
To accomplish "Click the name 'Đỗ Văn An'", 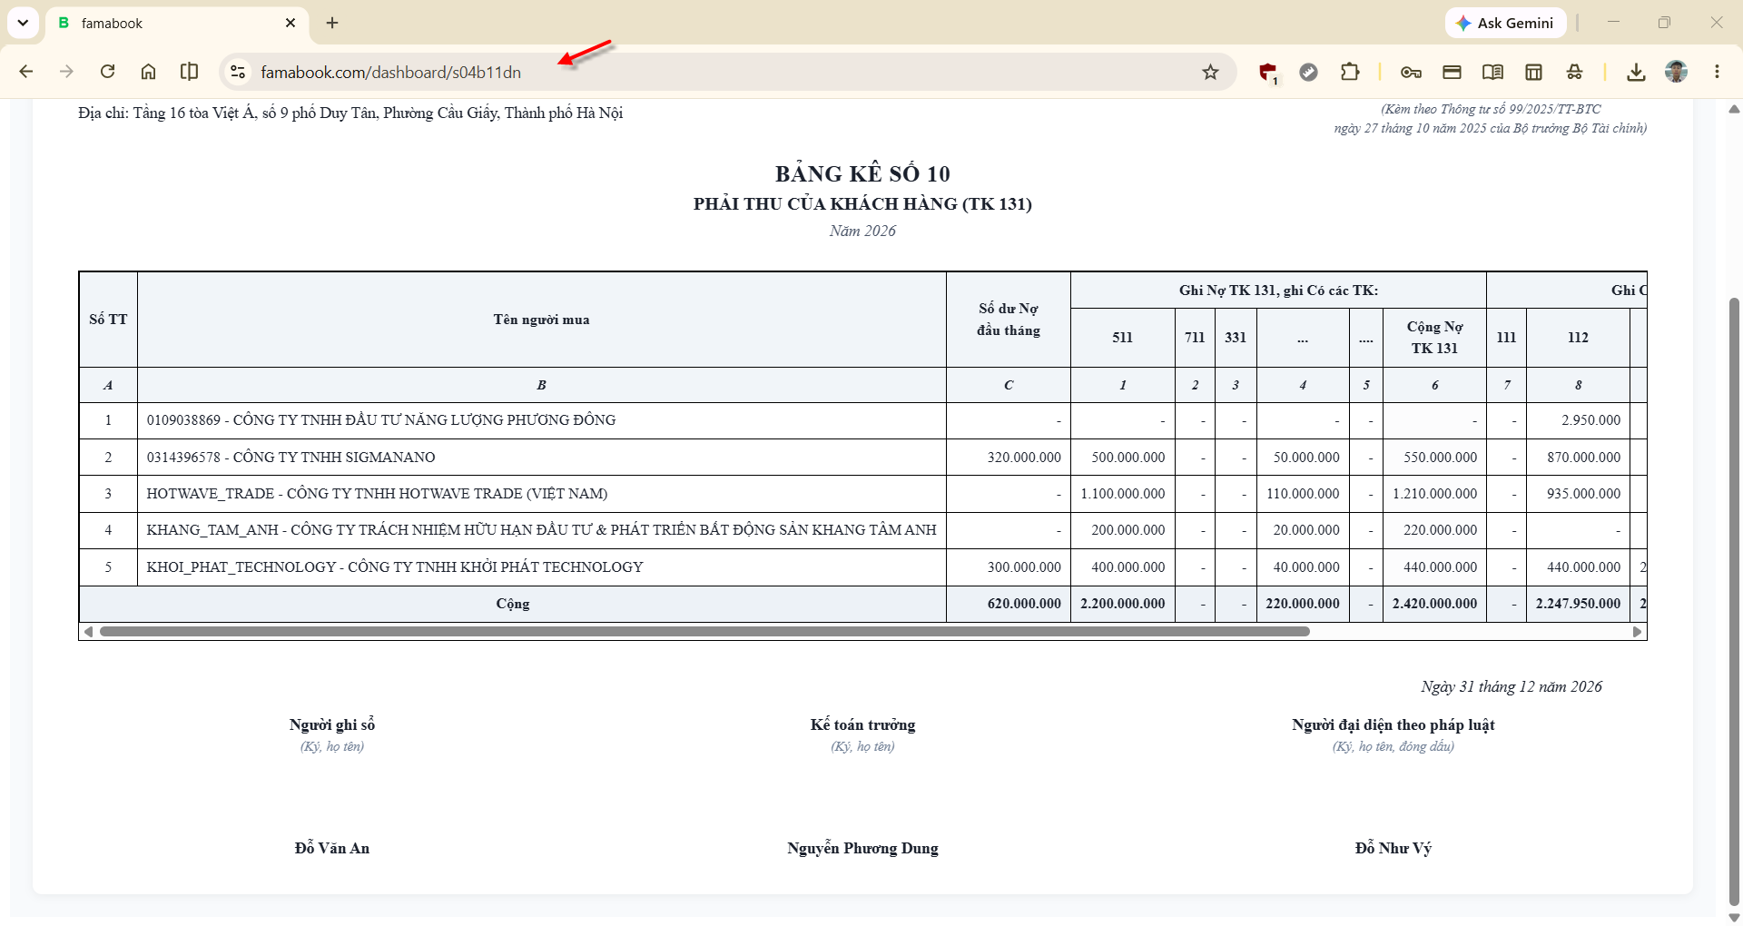I will point(332,848).
